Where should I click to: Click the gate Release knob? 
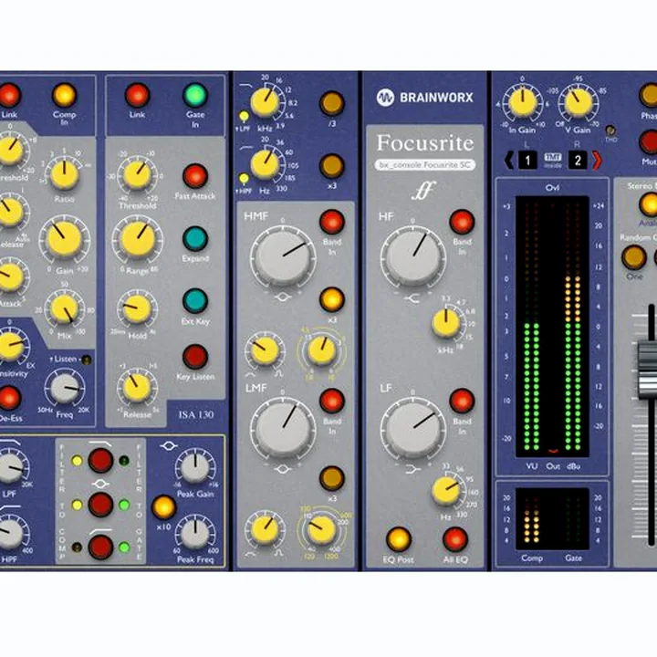(x=137, y=388)
